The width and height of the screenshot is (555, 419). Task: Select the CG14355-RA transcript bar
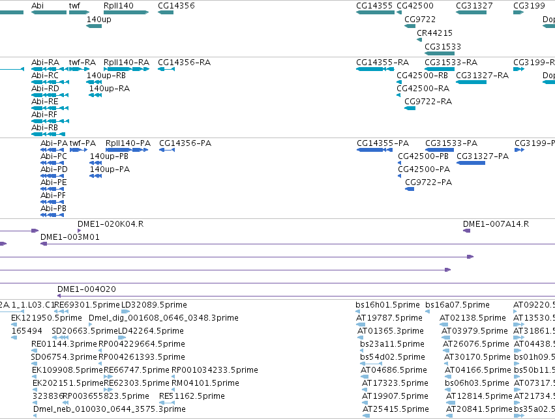375,69
